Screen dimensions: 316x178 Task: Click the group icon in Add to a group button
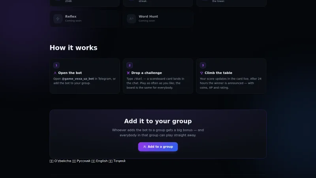pyautogui.click(x=145, y=147)
